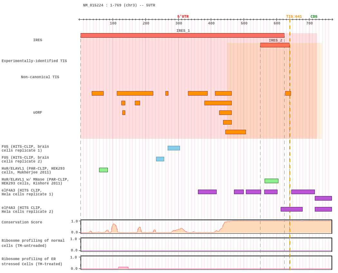The height and width of the screenshot is (273, 338).
Task: Select the green HuR Mukherjee binding block
Action: click(103, 170)
